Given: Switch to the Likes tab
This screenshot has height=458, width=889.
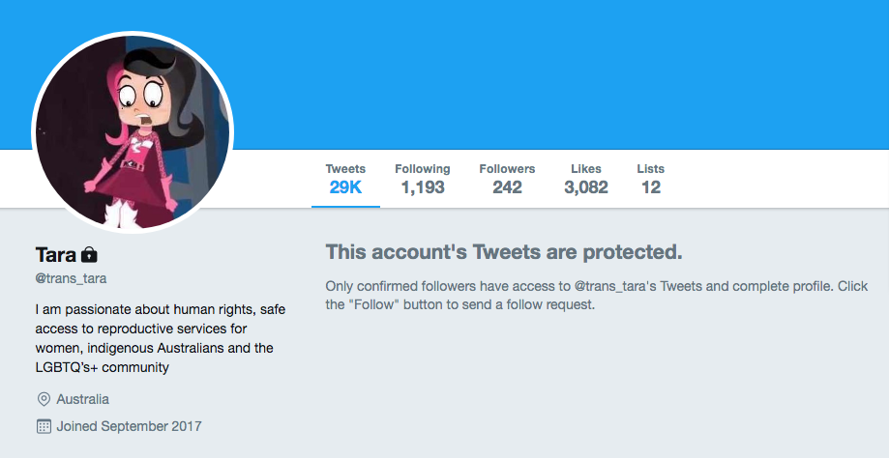Looking at the screenshot, I should pyautogui.click(x=585, y=179).
